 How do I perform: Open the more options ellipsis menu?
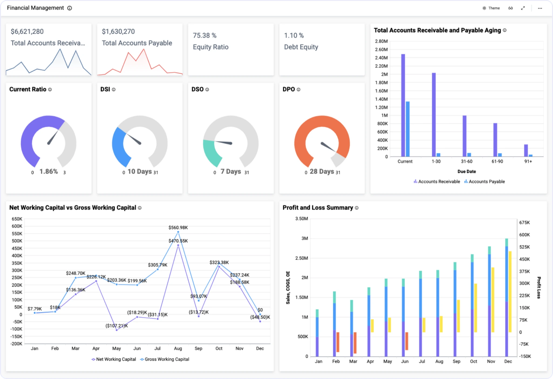coord(540,8)
